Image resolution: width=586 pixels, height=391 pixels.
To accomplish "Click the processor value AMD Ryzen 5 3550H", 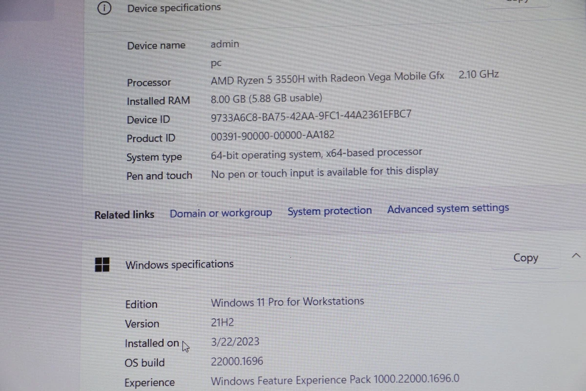I will click(x=328, y=78).
